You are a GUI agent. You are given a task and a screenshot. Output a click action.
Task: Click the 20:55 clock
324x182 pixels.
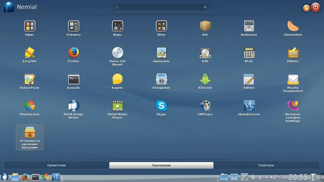tap(298, 177)
